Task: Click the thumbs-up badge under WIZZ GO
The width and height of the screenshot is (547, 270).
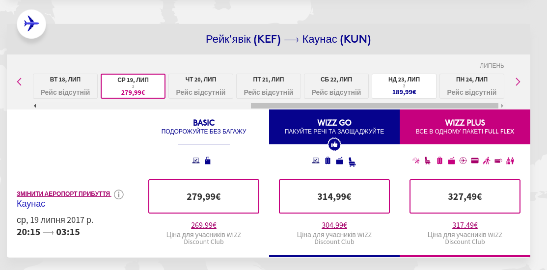Action: click(x=334, y=144)
